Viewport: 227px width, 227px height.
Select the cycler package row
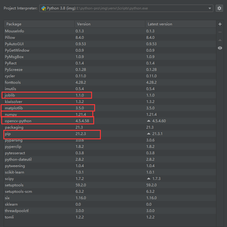pyautogui.click(x=110, y=76)
